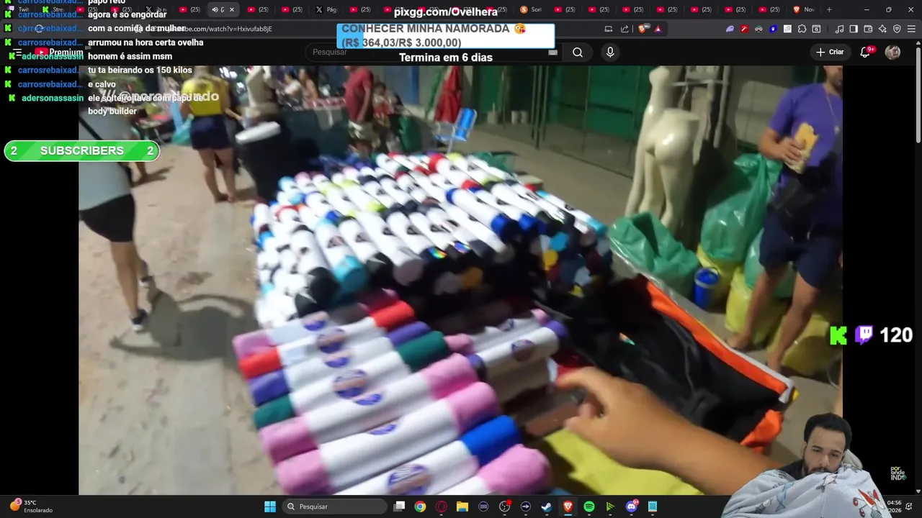This screenshot has height=518, width=922.
Task: Switch to the X tab labeled Pág
Action: pos(327,9)
